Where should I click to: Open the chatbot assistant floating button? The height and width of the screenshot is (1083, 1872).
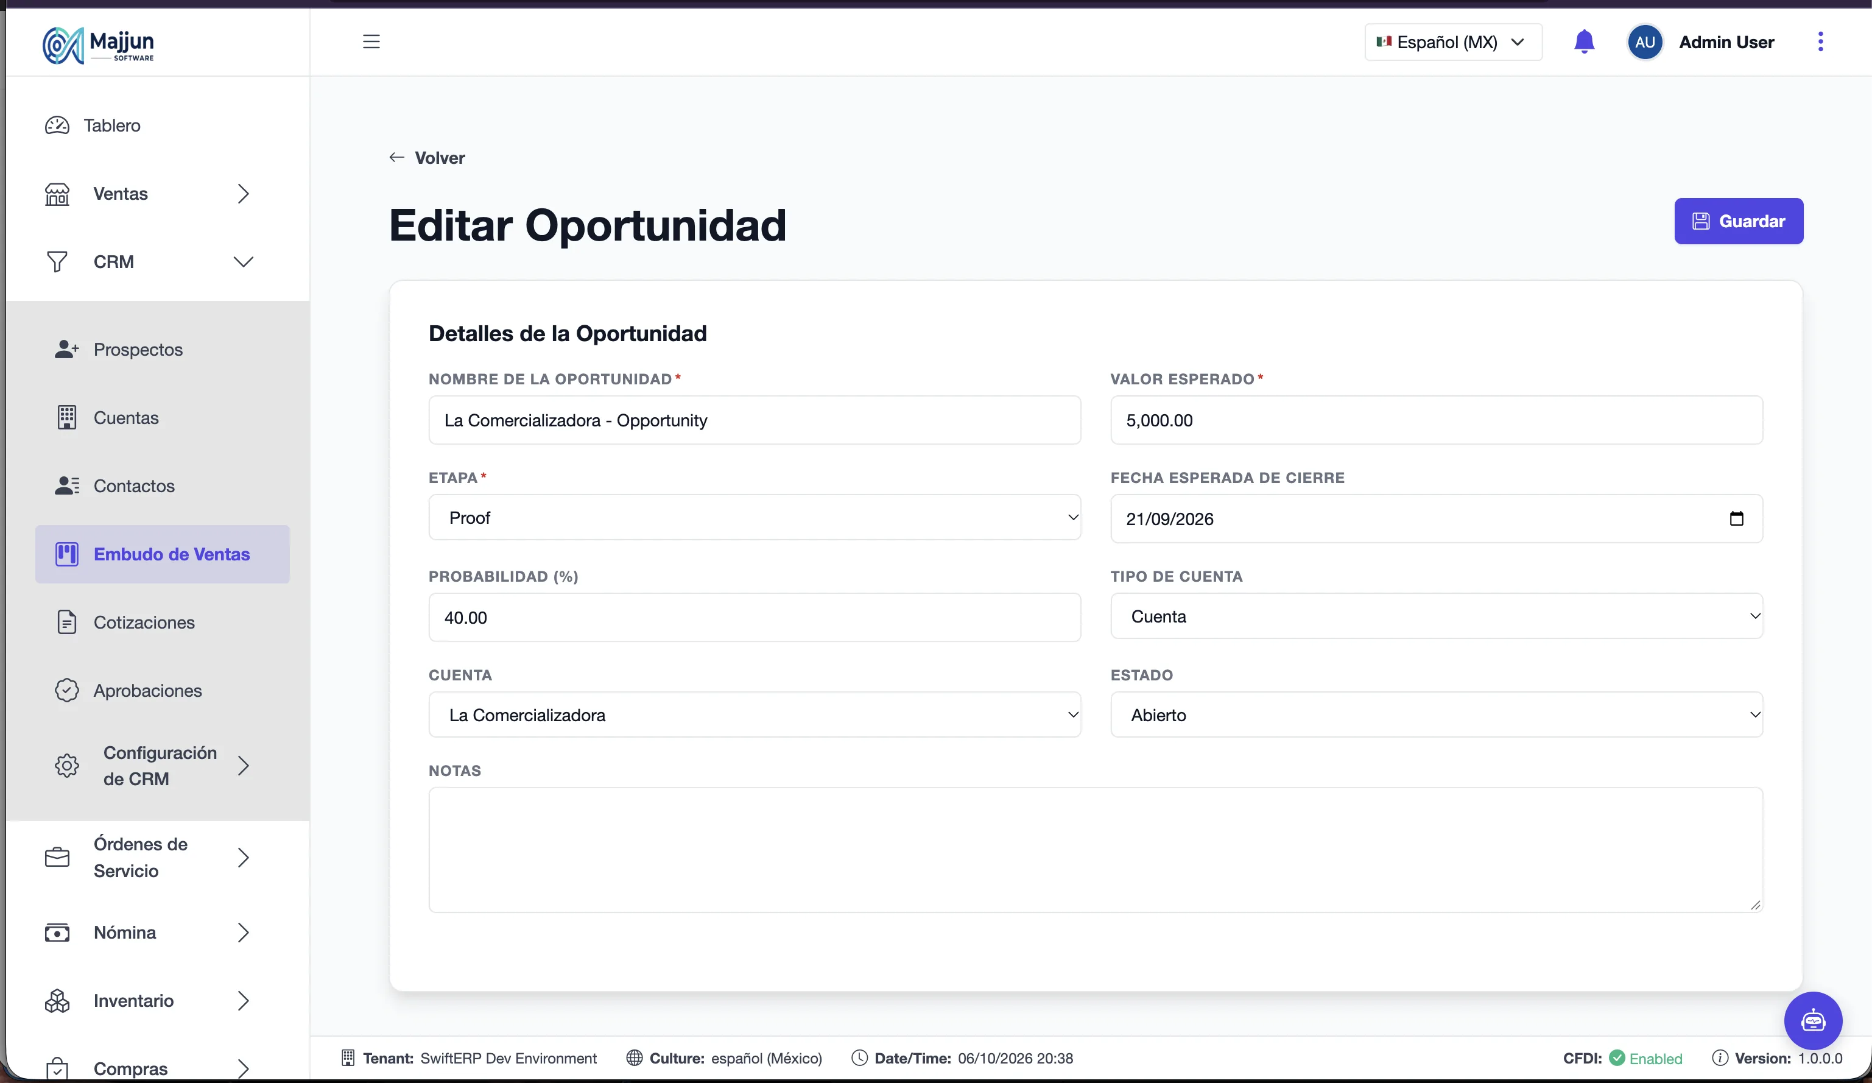pyautogui.click(x=1814, y=1021)
